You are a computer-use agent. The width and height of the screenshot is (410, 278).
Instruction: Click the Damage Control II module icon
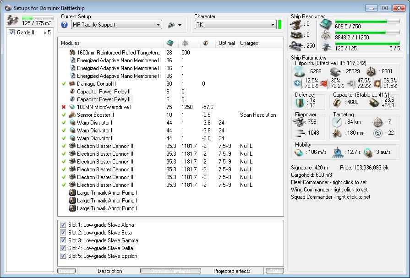72,84
